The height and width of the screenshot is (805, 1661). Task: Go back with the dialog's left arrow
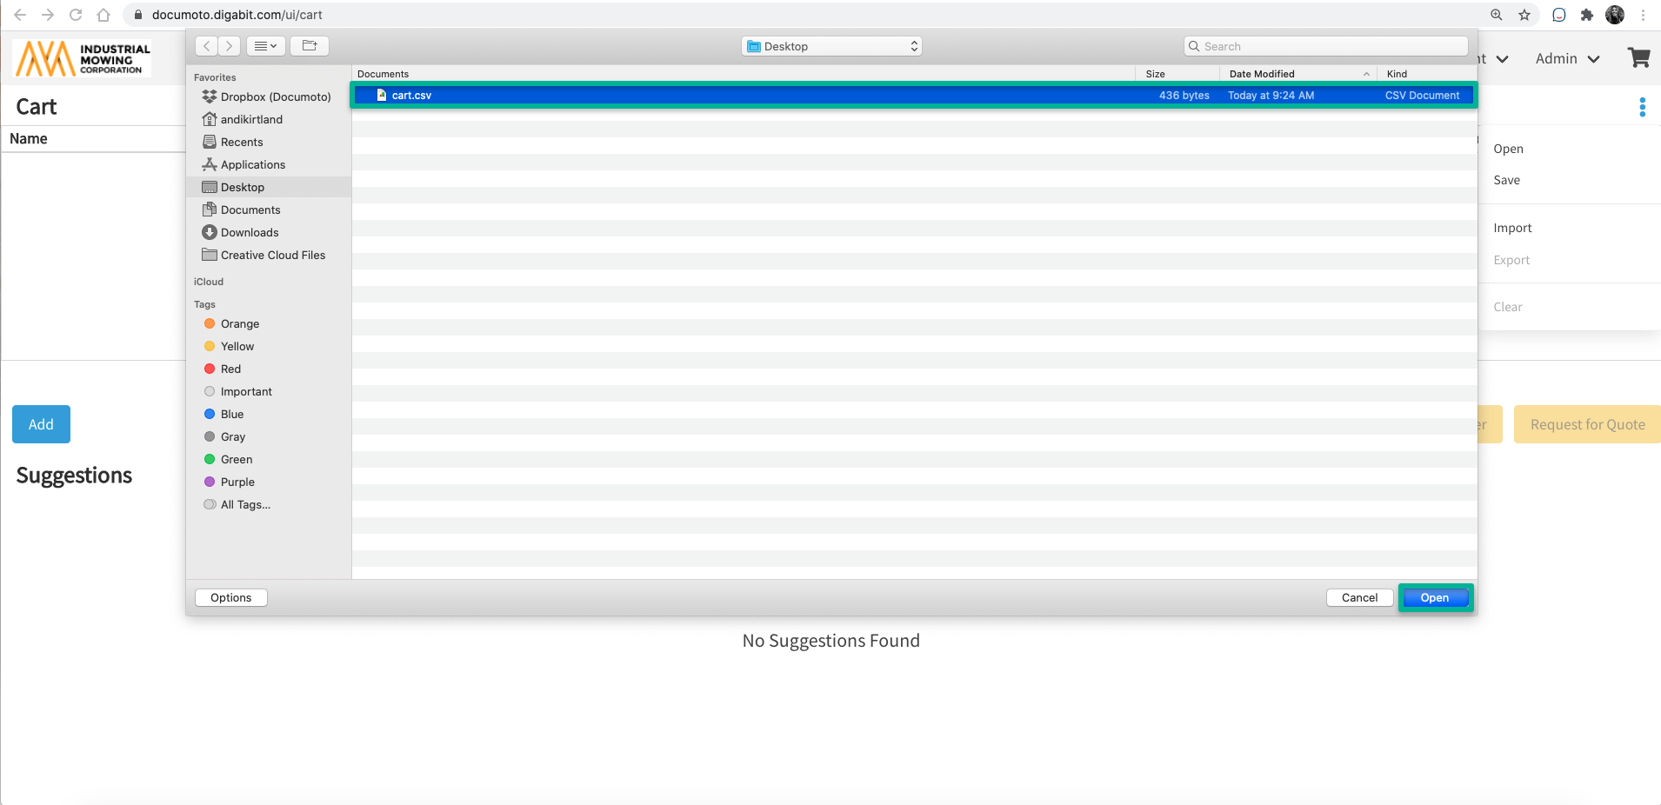207,46
